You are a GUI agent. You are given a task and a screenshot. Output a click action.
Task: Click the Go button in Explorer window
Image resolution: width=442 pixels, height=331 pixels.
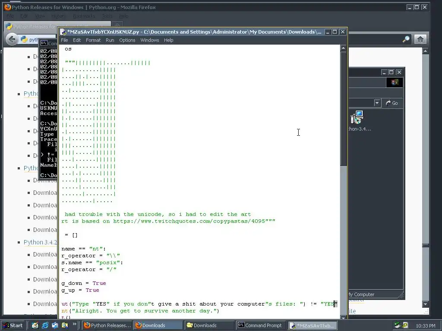[x=392, y=103]
